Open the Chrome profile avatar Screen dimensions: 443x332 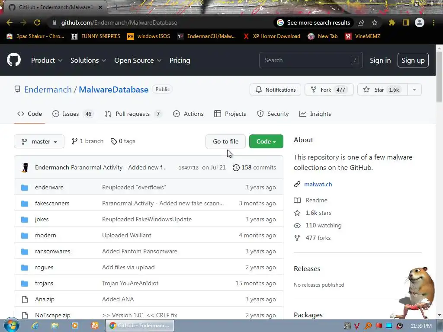click(x=420, y=22)
